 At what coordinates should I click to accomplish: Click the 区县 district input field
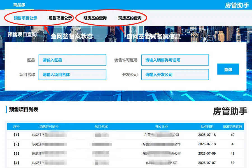coord(72,60)
